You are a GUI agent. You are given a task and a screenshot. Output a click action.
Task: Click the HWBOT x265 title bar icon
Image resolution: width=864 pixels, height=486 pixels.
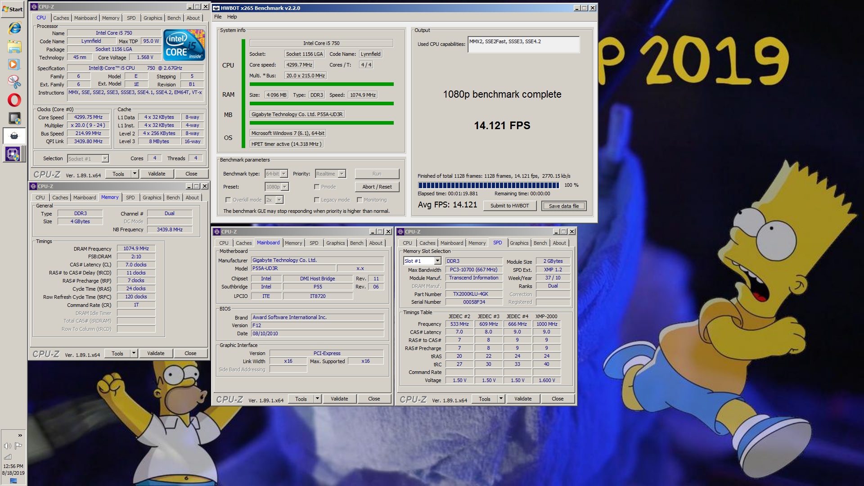[x=216, y=8]
